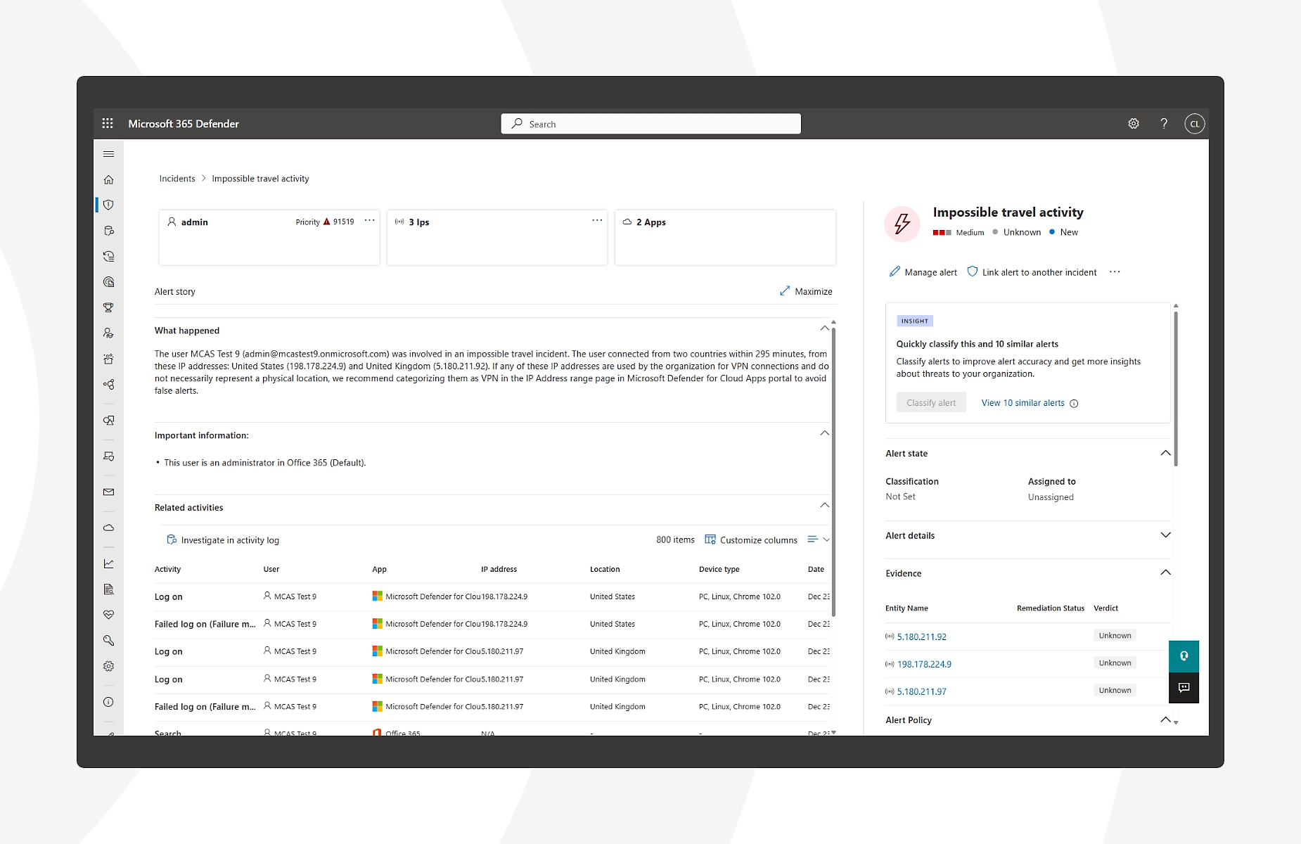Screen dimensions: 1301x844
Task: Toggle the hamburger navigation menu
Action: 108,154
